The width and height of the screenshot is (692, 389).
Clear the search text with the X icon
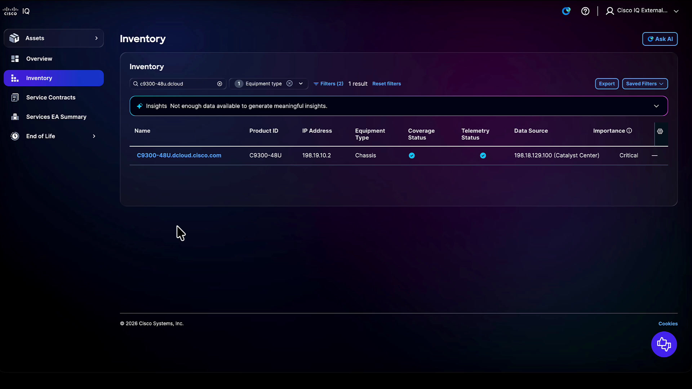tap(219, 84)
